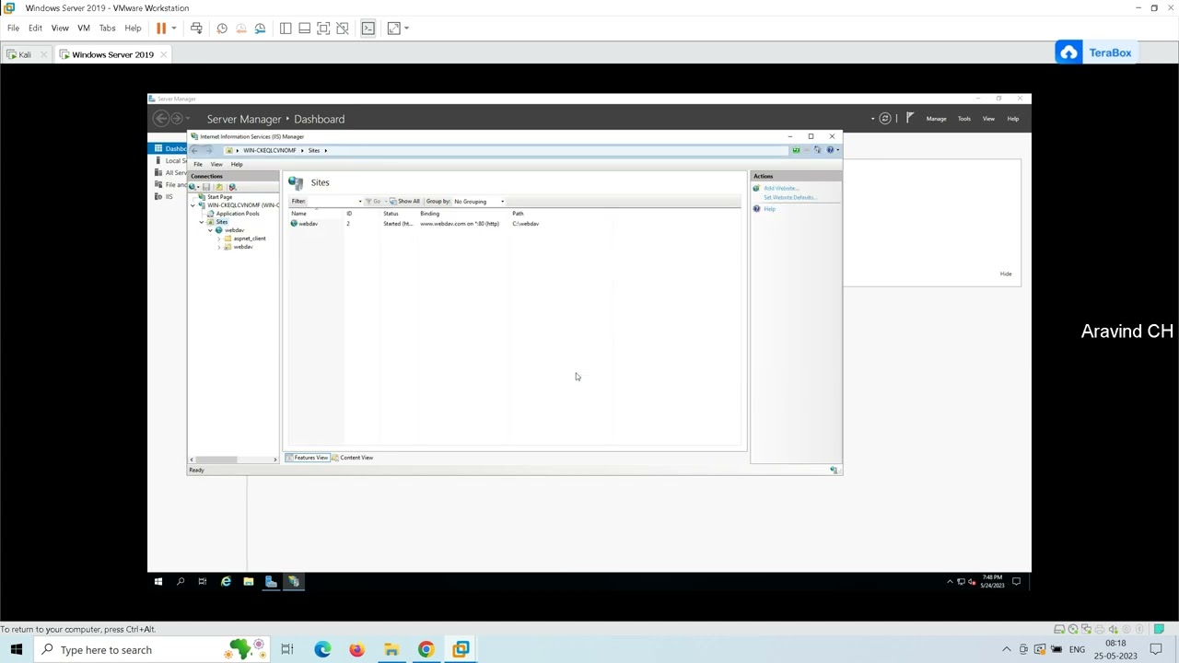The height and width of the screenshot is (663, 1179).
Task: Click Set Website Defaults action link
Action: click(x=789, y=198)
